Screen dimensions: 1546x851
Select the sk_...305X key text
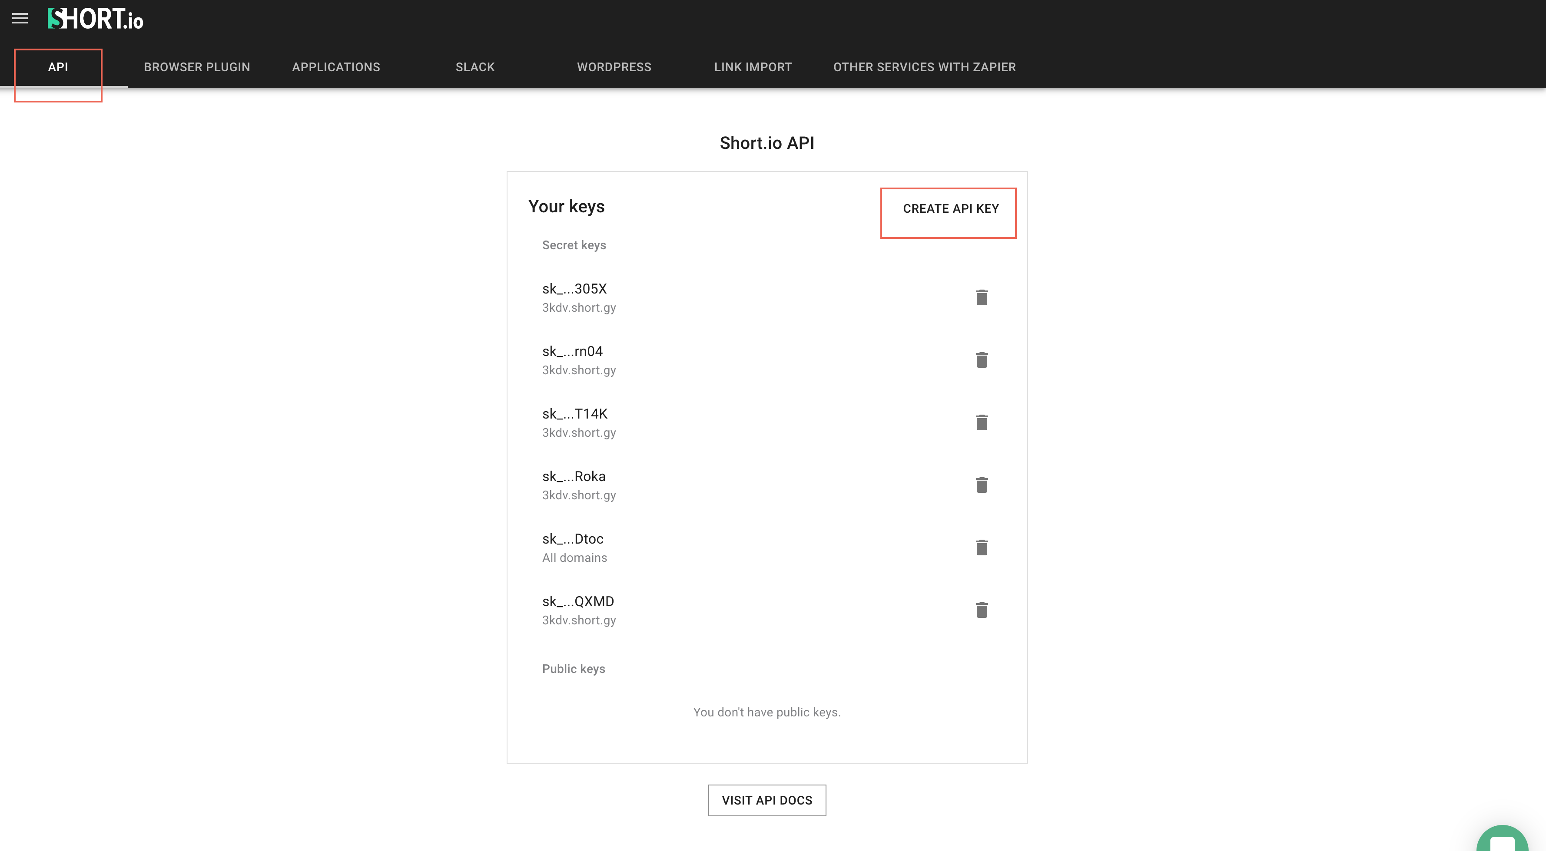(x=574, y=289)
